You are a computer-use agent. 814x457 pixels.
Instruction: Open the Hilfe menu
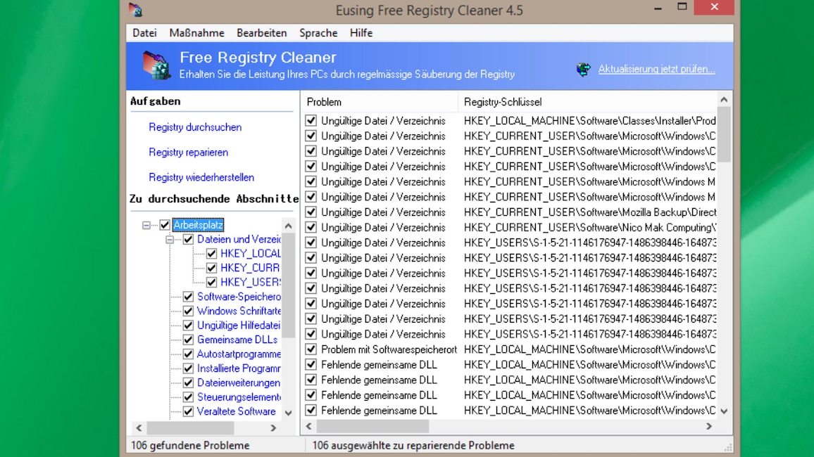click(361, 32)
